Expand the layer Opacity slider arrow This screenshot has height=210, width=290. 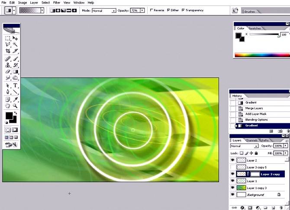click(x=286, y=146)
